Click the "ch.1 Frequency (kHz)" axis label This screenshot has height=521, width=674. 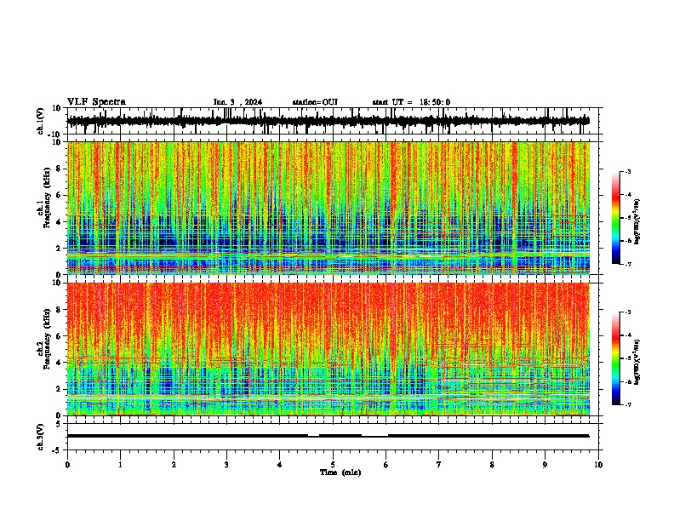click(x=44, y=198)
